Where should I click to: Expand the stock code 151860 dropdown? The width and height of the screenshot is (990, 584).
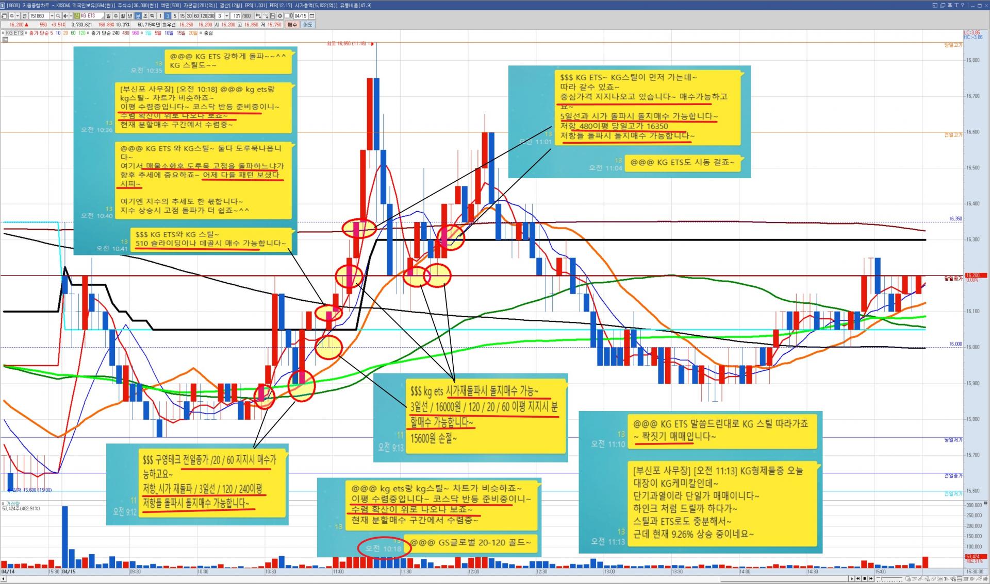[x=52, y=16]
